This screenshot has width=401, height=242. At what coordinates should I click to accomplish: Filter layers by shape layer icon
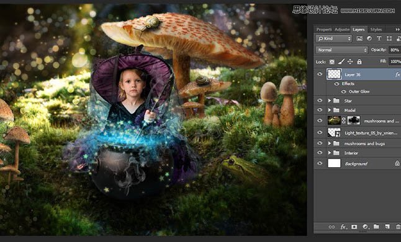coord(389,38)
